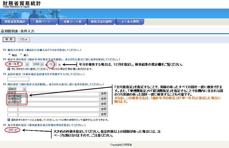229x148 pixels.
Task: Open the month dropdown showing 12
Action: (x=53, y=64)
